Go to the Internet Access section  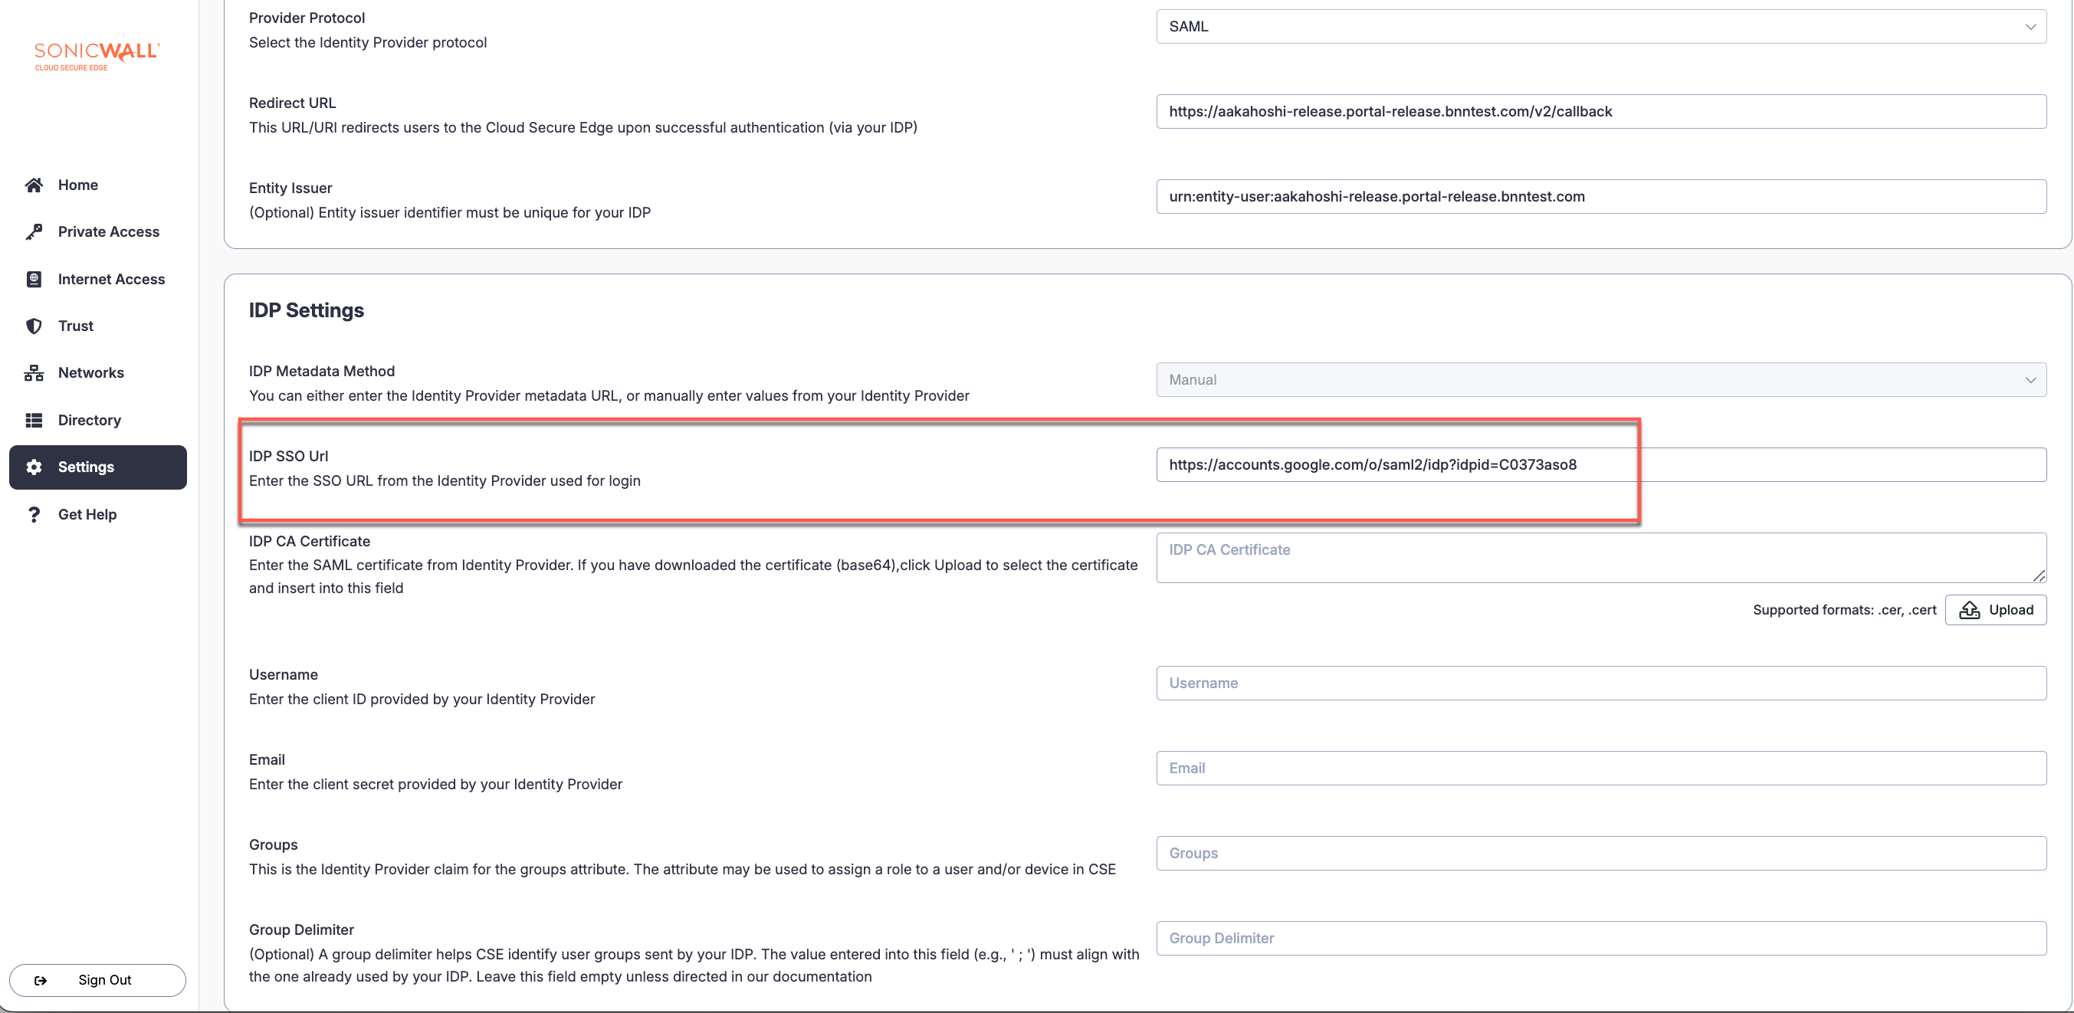pyautogui.click(x=111, y=280)
